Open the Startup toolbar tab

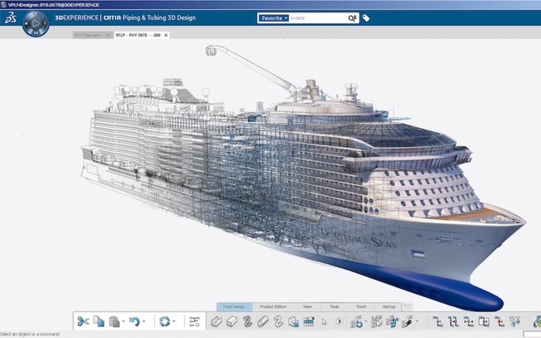click(388, 307)
